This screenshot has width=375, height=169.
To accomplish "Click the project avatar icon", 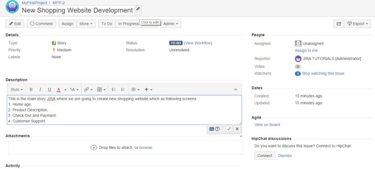I will coord(12,7).
